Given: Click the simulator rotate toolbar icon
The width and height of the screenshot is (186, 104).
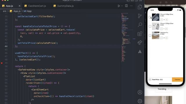Looking at the screenshot, I should pyautogui.click(x=171, y=2).
